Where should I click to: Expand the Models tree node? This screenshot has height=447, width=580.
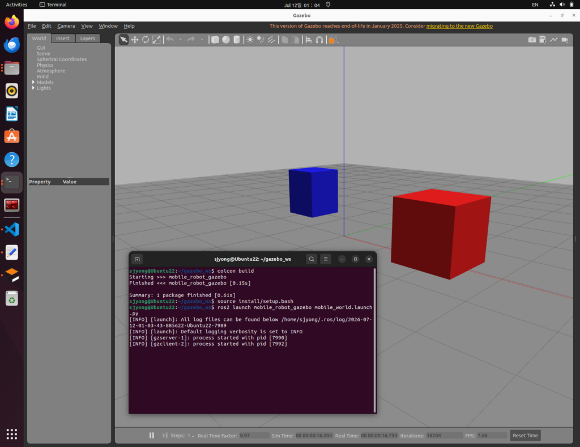(33, 82)
